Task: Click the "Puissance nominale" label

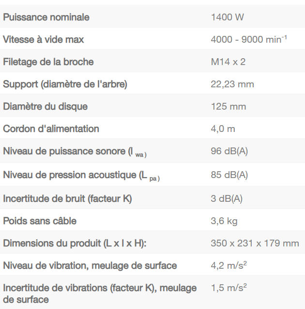Action: click(x=46, y=17)
